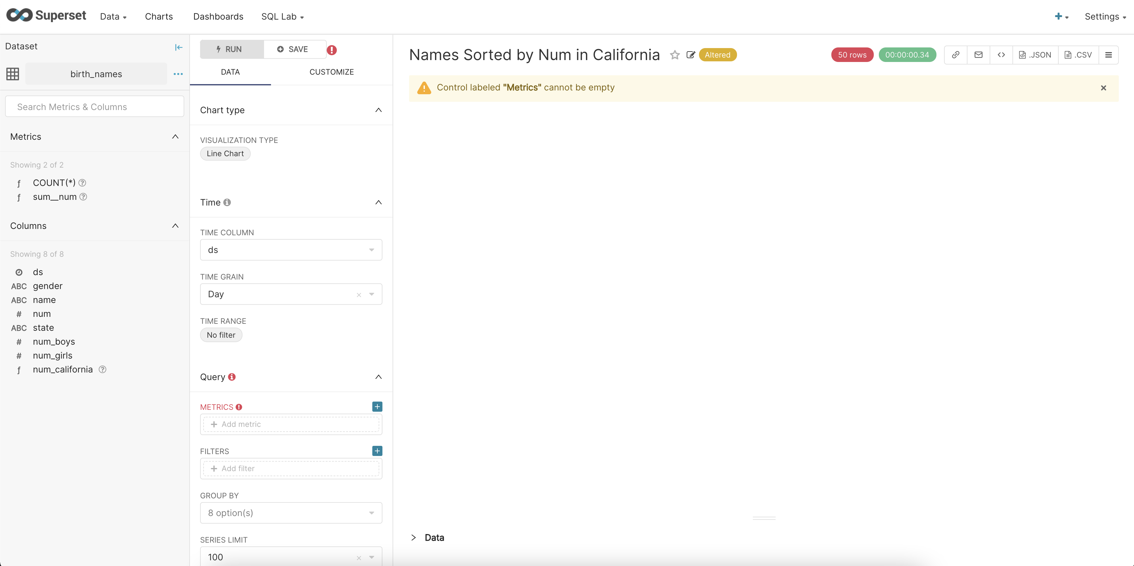Open the Time Grain dropdown
The image size is (1134, 566).
click(x=372, y=294)
